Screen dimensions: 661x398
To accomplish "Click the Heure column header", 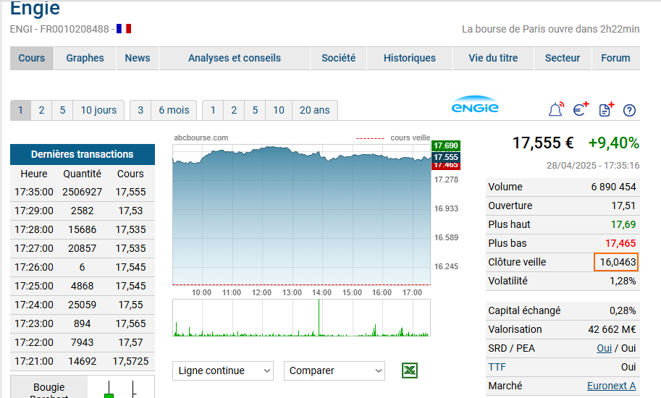I will click(34, 174).
